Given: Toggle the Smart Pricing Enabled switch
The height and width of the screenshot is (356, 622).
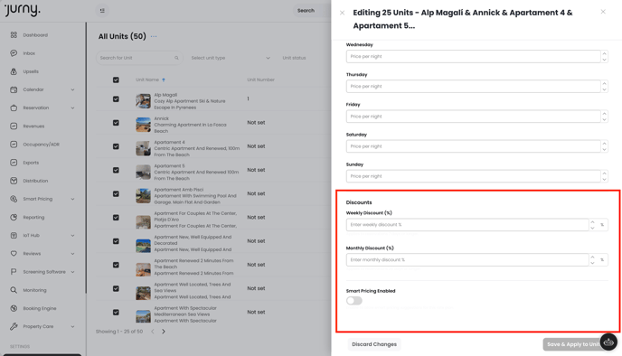Looking at the screenshot, I should click(353, 301).
